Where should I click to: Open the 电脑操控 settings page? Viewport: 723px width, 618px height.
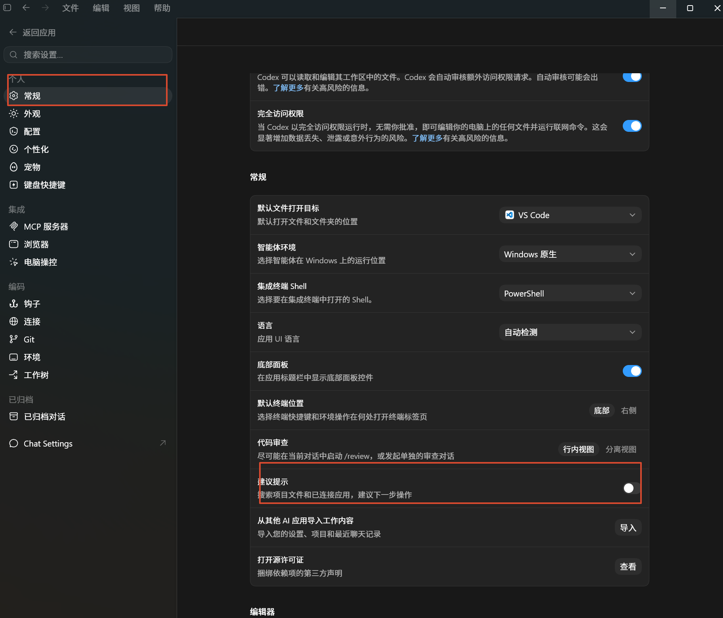click(x=88, y=262)
